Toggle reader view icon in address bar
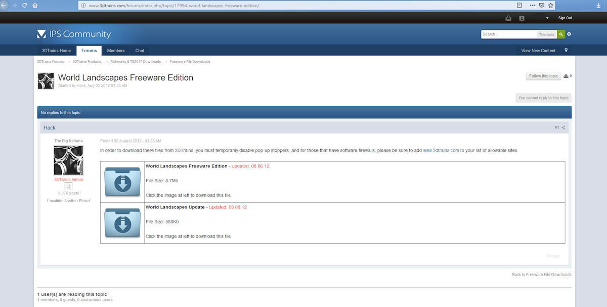Screen dimensions: 607x307 [x=519, y=5]
